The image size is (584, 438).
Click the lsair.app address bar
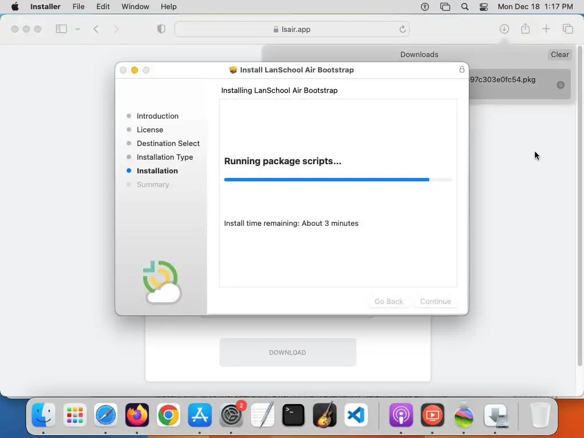(x=292, y=29)
